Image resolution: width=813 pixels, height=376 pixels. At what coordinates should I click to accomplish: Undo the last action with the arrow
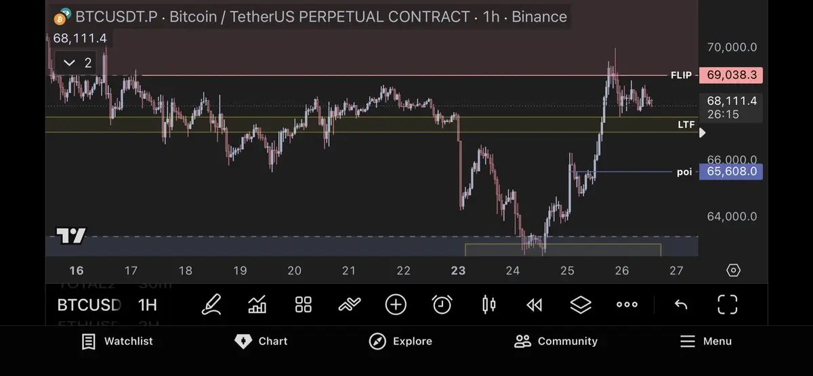click(681, 305)
